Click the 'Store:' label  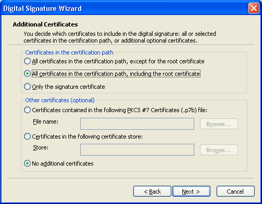tap(41, 147)
